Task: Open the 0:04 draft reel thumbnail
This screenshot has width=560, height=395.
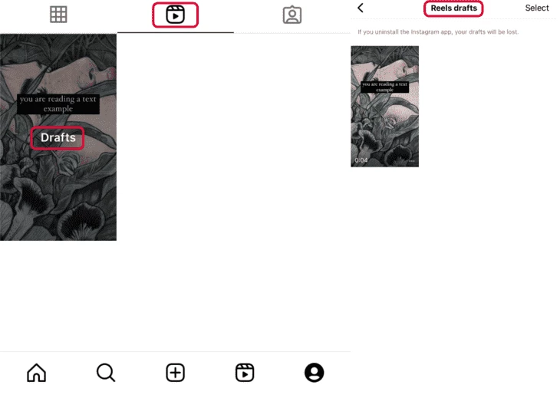Action: [x=384, y=106]
